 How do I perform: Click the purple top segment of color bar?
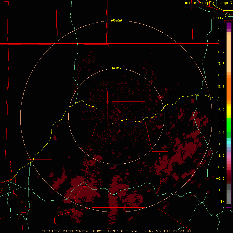click(229, 26)
